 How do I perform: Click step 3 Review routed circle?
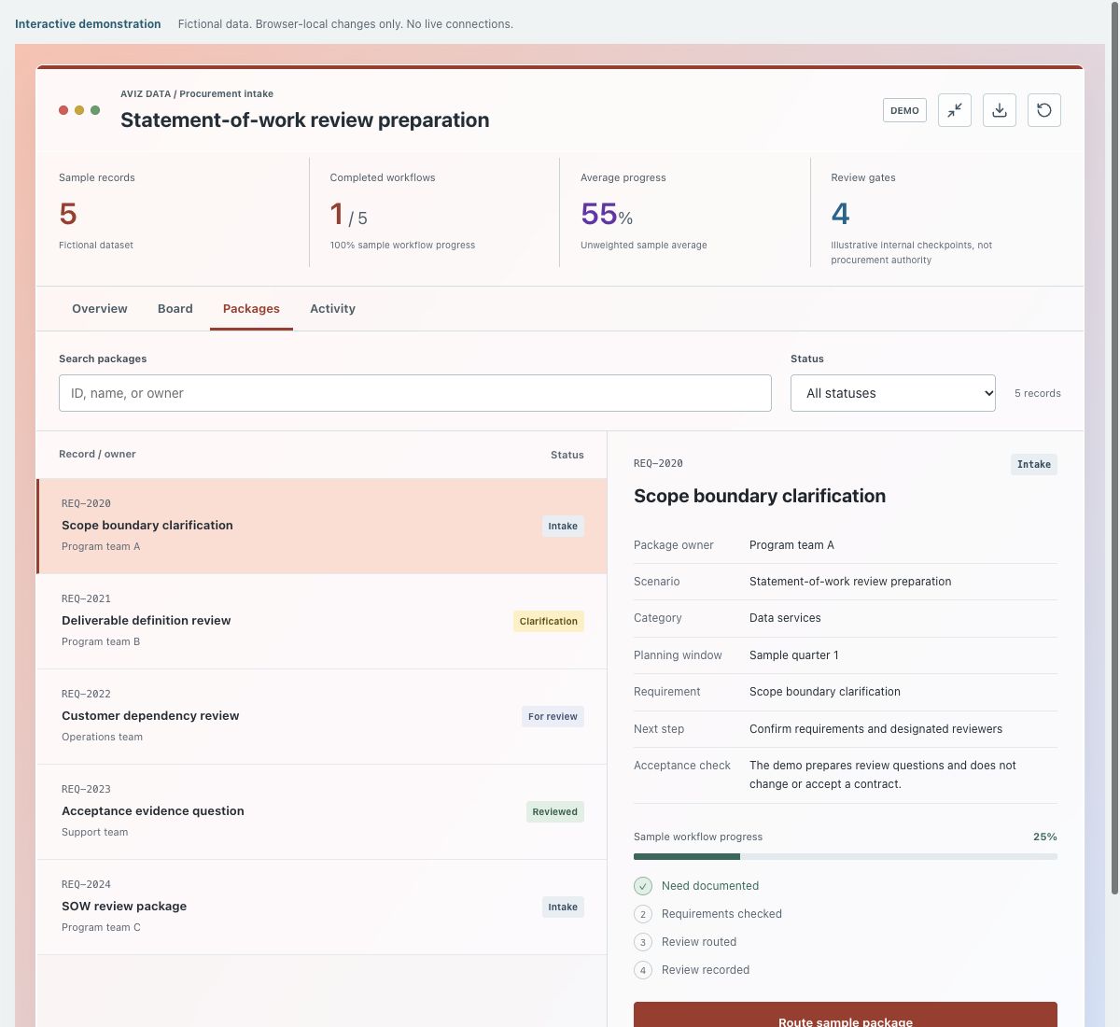pyautogui.click(x=643, y=942)
